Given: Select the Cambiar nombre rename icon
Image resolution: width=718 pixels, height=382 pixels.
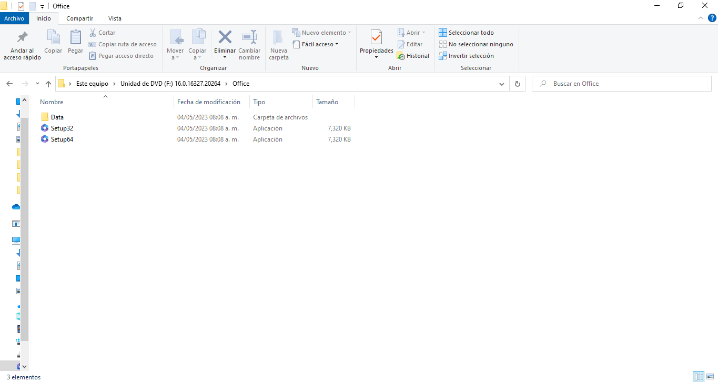Looking at the screenshot, I should pyautogui.click(x=249, y=37).
